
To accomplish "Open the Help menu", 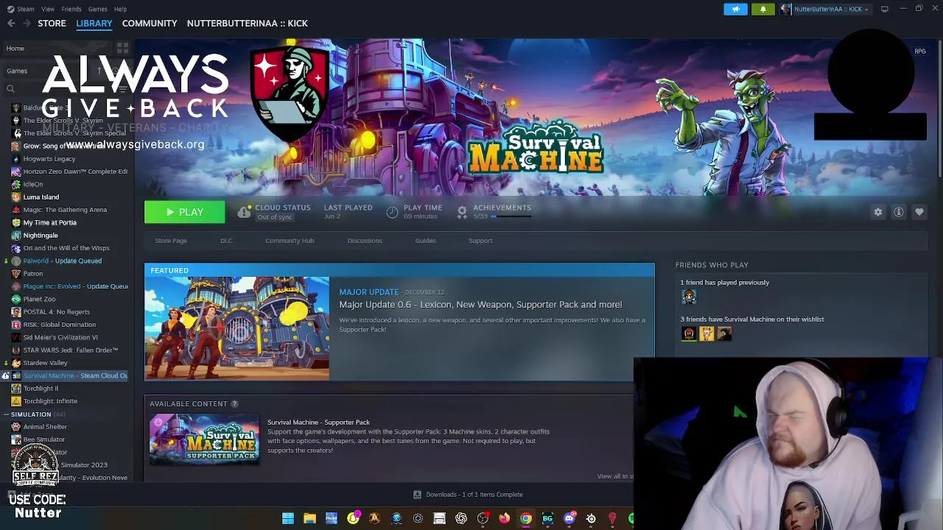I will (120, 9).
